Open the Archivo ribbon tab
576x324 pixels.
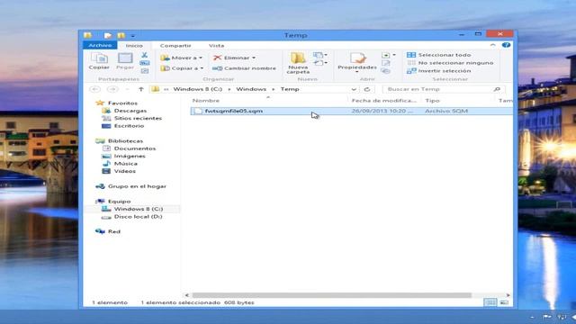(x=100, y=45)
